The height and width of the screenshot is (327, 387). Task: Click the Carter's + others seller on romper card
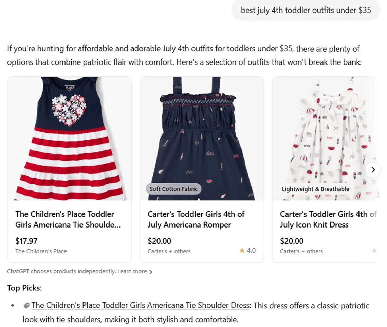click(x=169, y=251)
